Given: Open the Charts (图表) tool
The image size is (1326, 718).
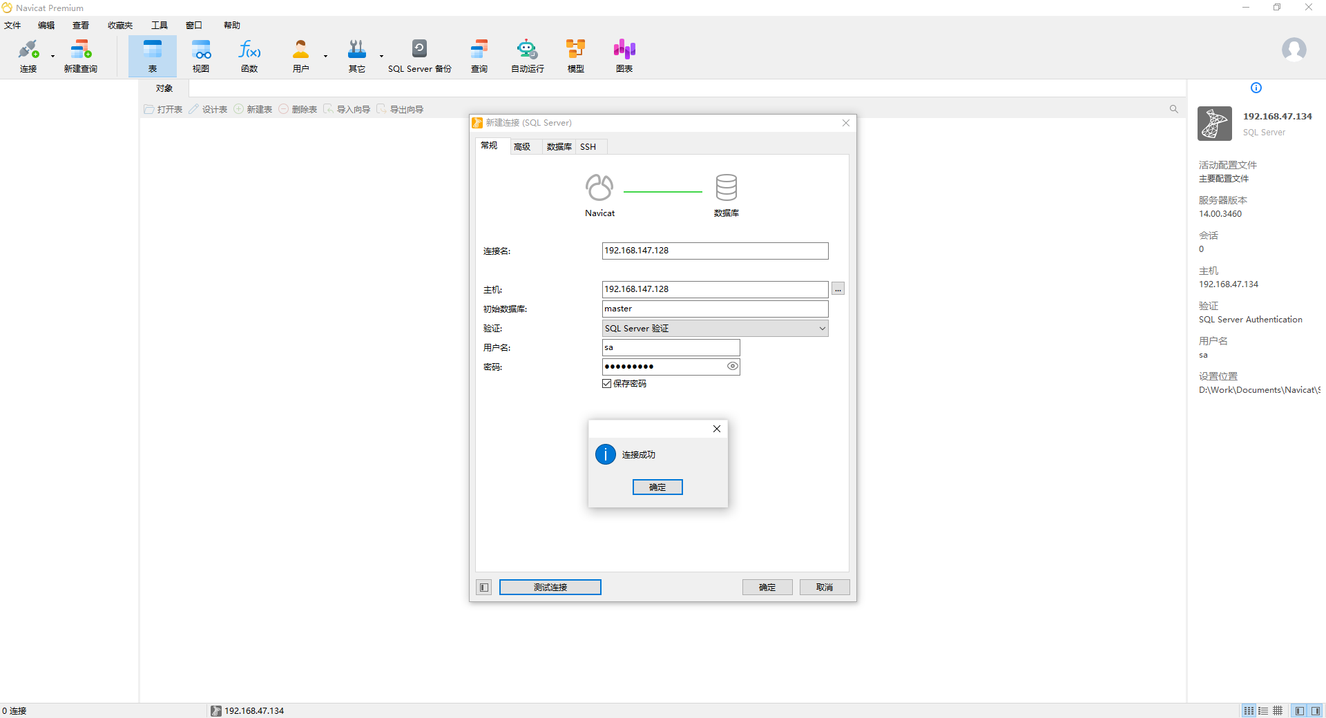Looking at the screenshot, I should pyautogui.click(x=624, y=56).
